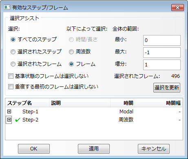This screenshot has height=159, width=188.
Task: Click the Modal cell in Step-1 row
Action: [x=126, y=112]
